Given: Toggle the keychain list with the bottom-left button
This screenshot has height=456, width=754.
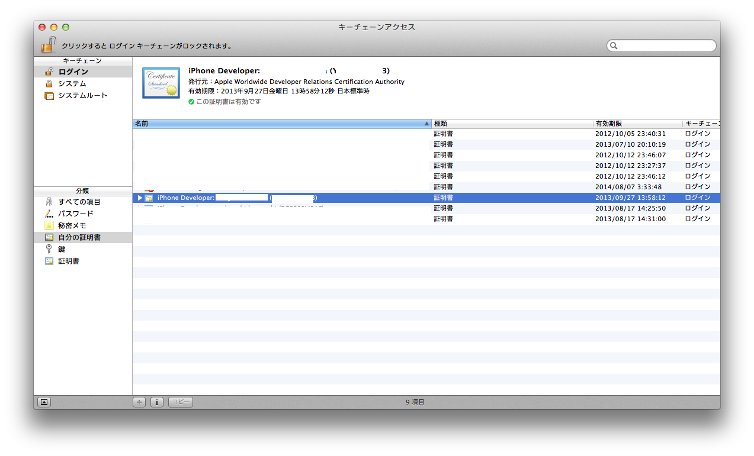Looking at the screenshot, I should click(44, 402).
